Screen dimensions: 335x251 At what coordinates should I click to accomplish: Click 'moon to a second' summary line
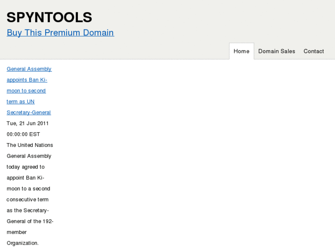tap(28, 189)
